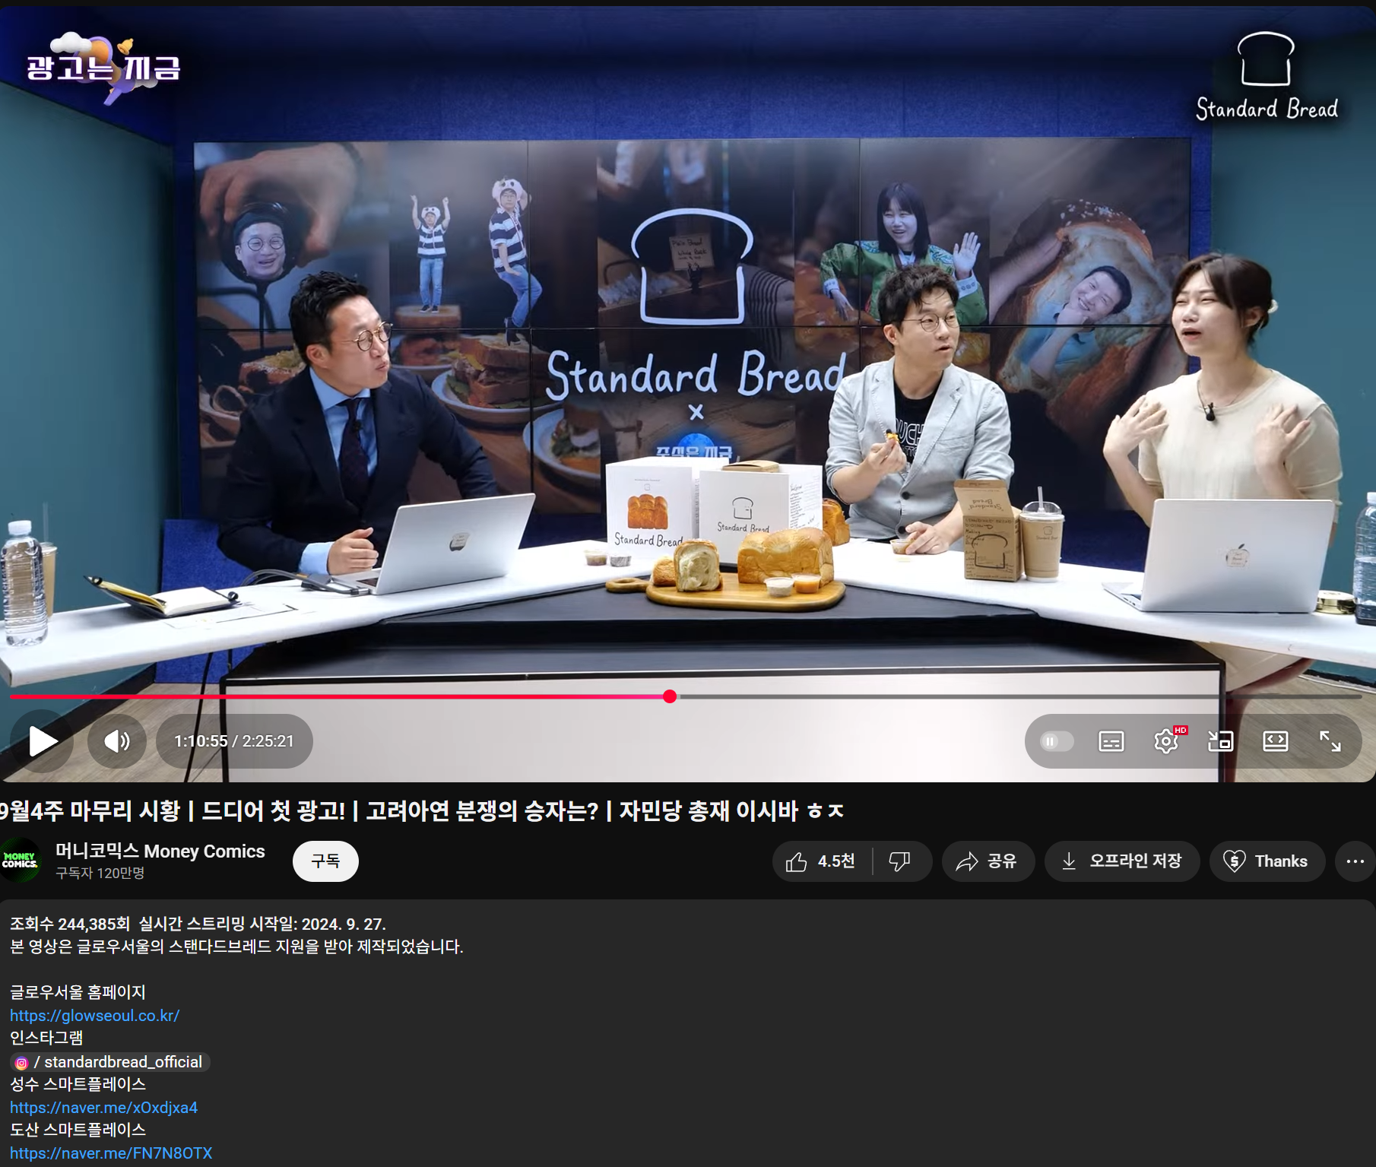Image resolution: width=1376 pixels, height=1167 pixels.
Task: Click the 인스타그램 label text
Action: click(x=46, y=1039)
